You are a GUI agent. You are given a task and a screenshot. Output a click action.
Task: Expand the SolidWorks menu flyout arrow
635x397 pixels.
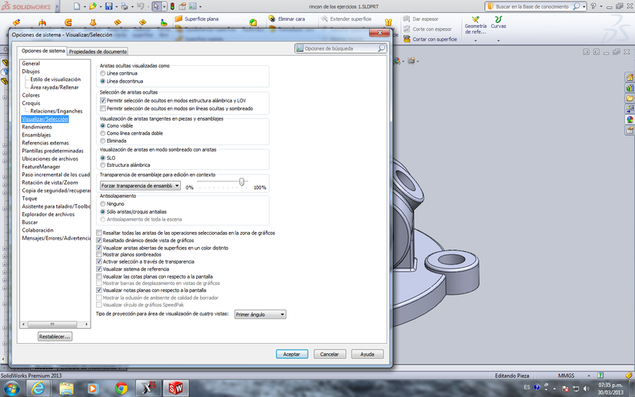(56, 6)
